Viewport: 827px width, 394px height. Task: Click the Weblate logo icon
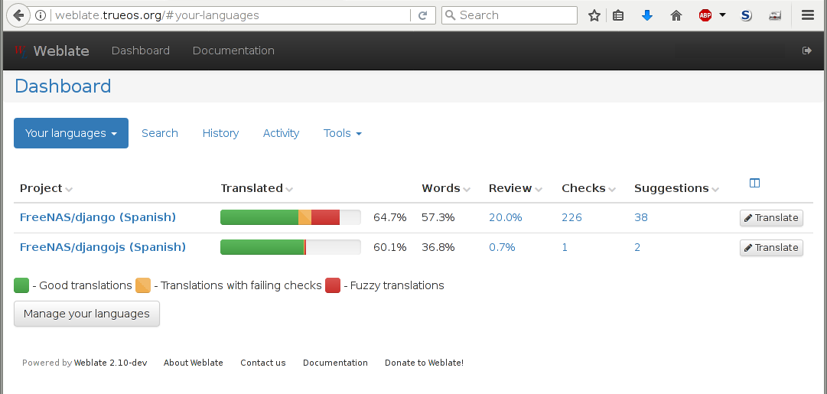click(21, 51)
